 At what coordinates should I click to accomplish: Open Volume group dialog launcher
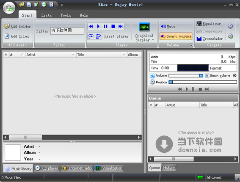click(x=191, y=45)
